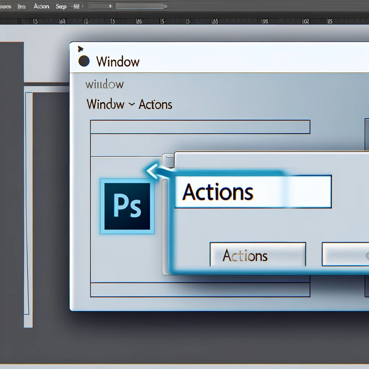
Task: Click the Photoshop Ps logo icon
Action: [x=127, y=206]
